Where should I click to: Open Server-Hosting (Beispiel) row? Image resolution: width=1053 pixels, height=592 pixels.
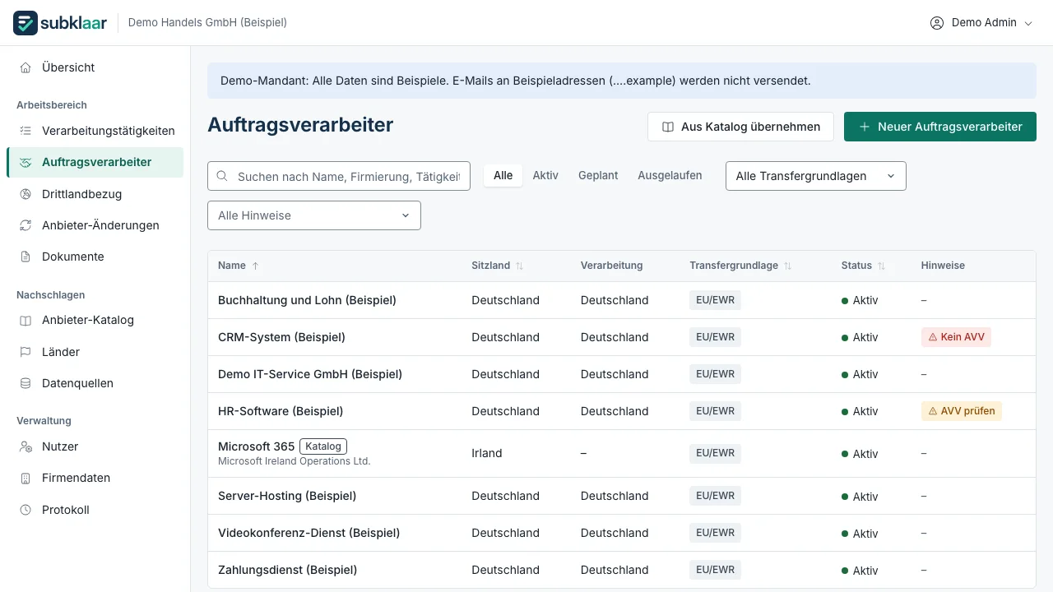coord(621,496)
